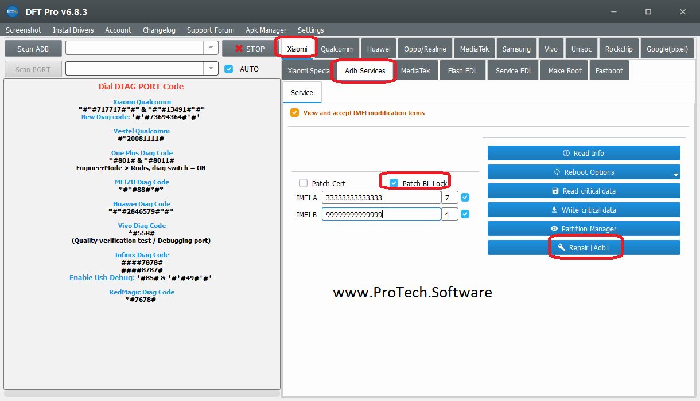Click the IMEI B input field
The image size is (700, 401).
click(381, 214)
